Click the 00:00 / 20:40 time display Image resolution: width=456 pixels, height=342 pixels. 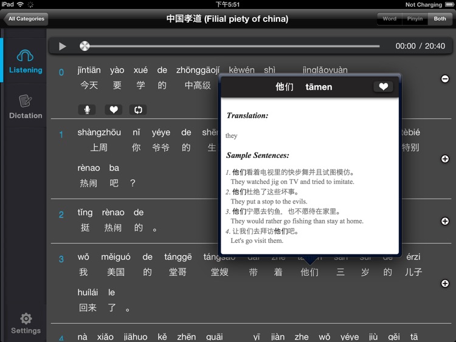[420, 46]
